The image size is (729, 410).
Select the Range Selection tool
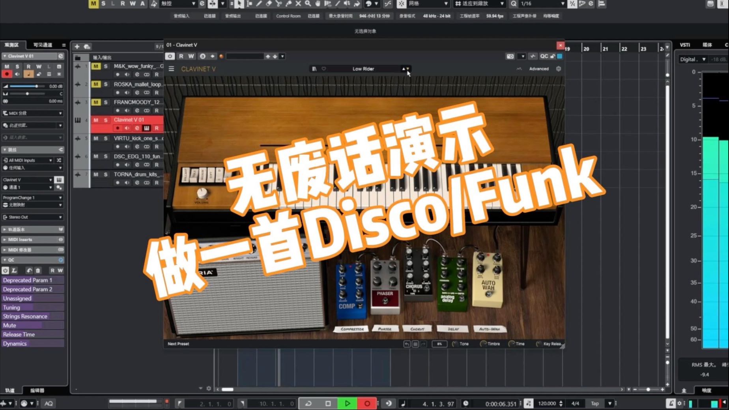tap(249, 4)
